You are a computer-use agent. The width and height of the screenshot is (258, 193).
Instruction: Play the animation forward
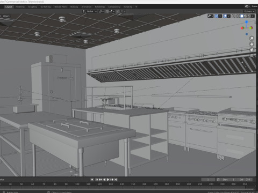pos(108,180)
